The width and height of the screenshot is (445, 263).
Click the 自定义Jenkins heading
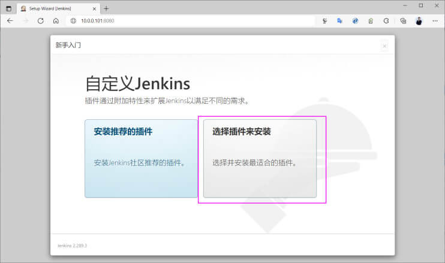pos(138,84)
